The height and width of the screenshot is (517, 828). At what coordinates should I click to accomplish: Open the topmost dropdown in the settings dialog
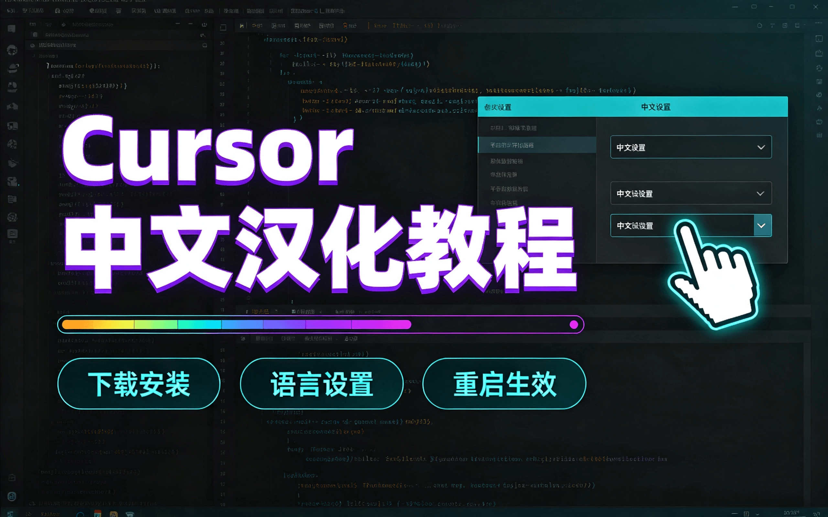691,147
